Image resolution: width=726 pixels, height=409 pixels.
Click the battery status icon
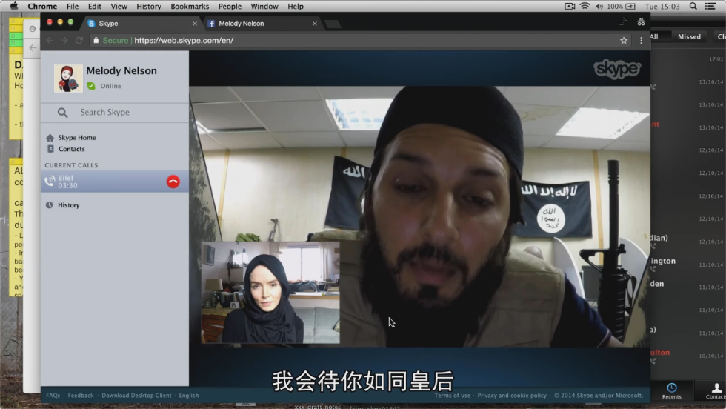coord(630,6)
